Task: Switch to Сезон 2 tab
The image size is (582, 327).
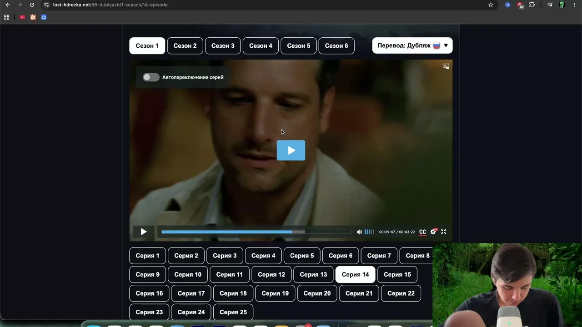Action: (x=185, y=46)
